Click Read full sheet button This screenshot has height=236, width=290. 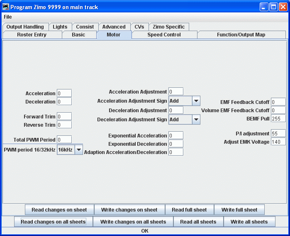click(189, 210)
